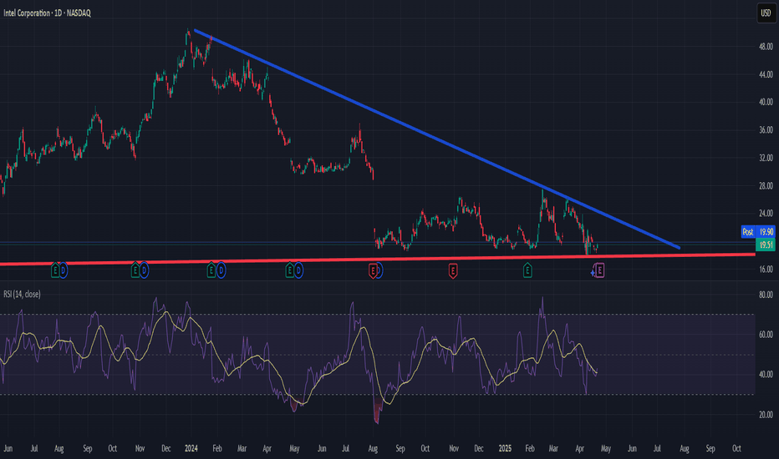The height and width of the screenshot is (459, 779).
Task: Click the 24.00 price scale label
Action: tap(766, 214)
